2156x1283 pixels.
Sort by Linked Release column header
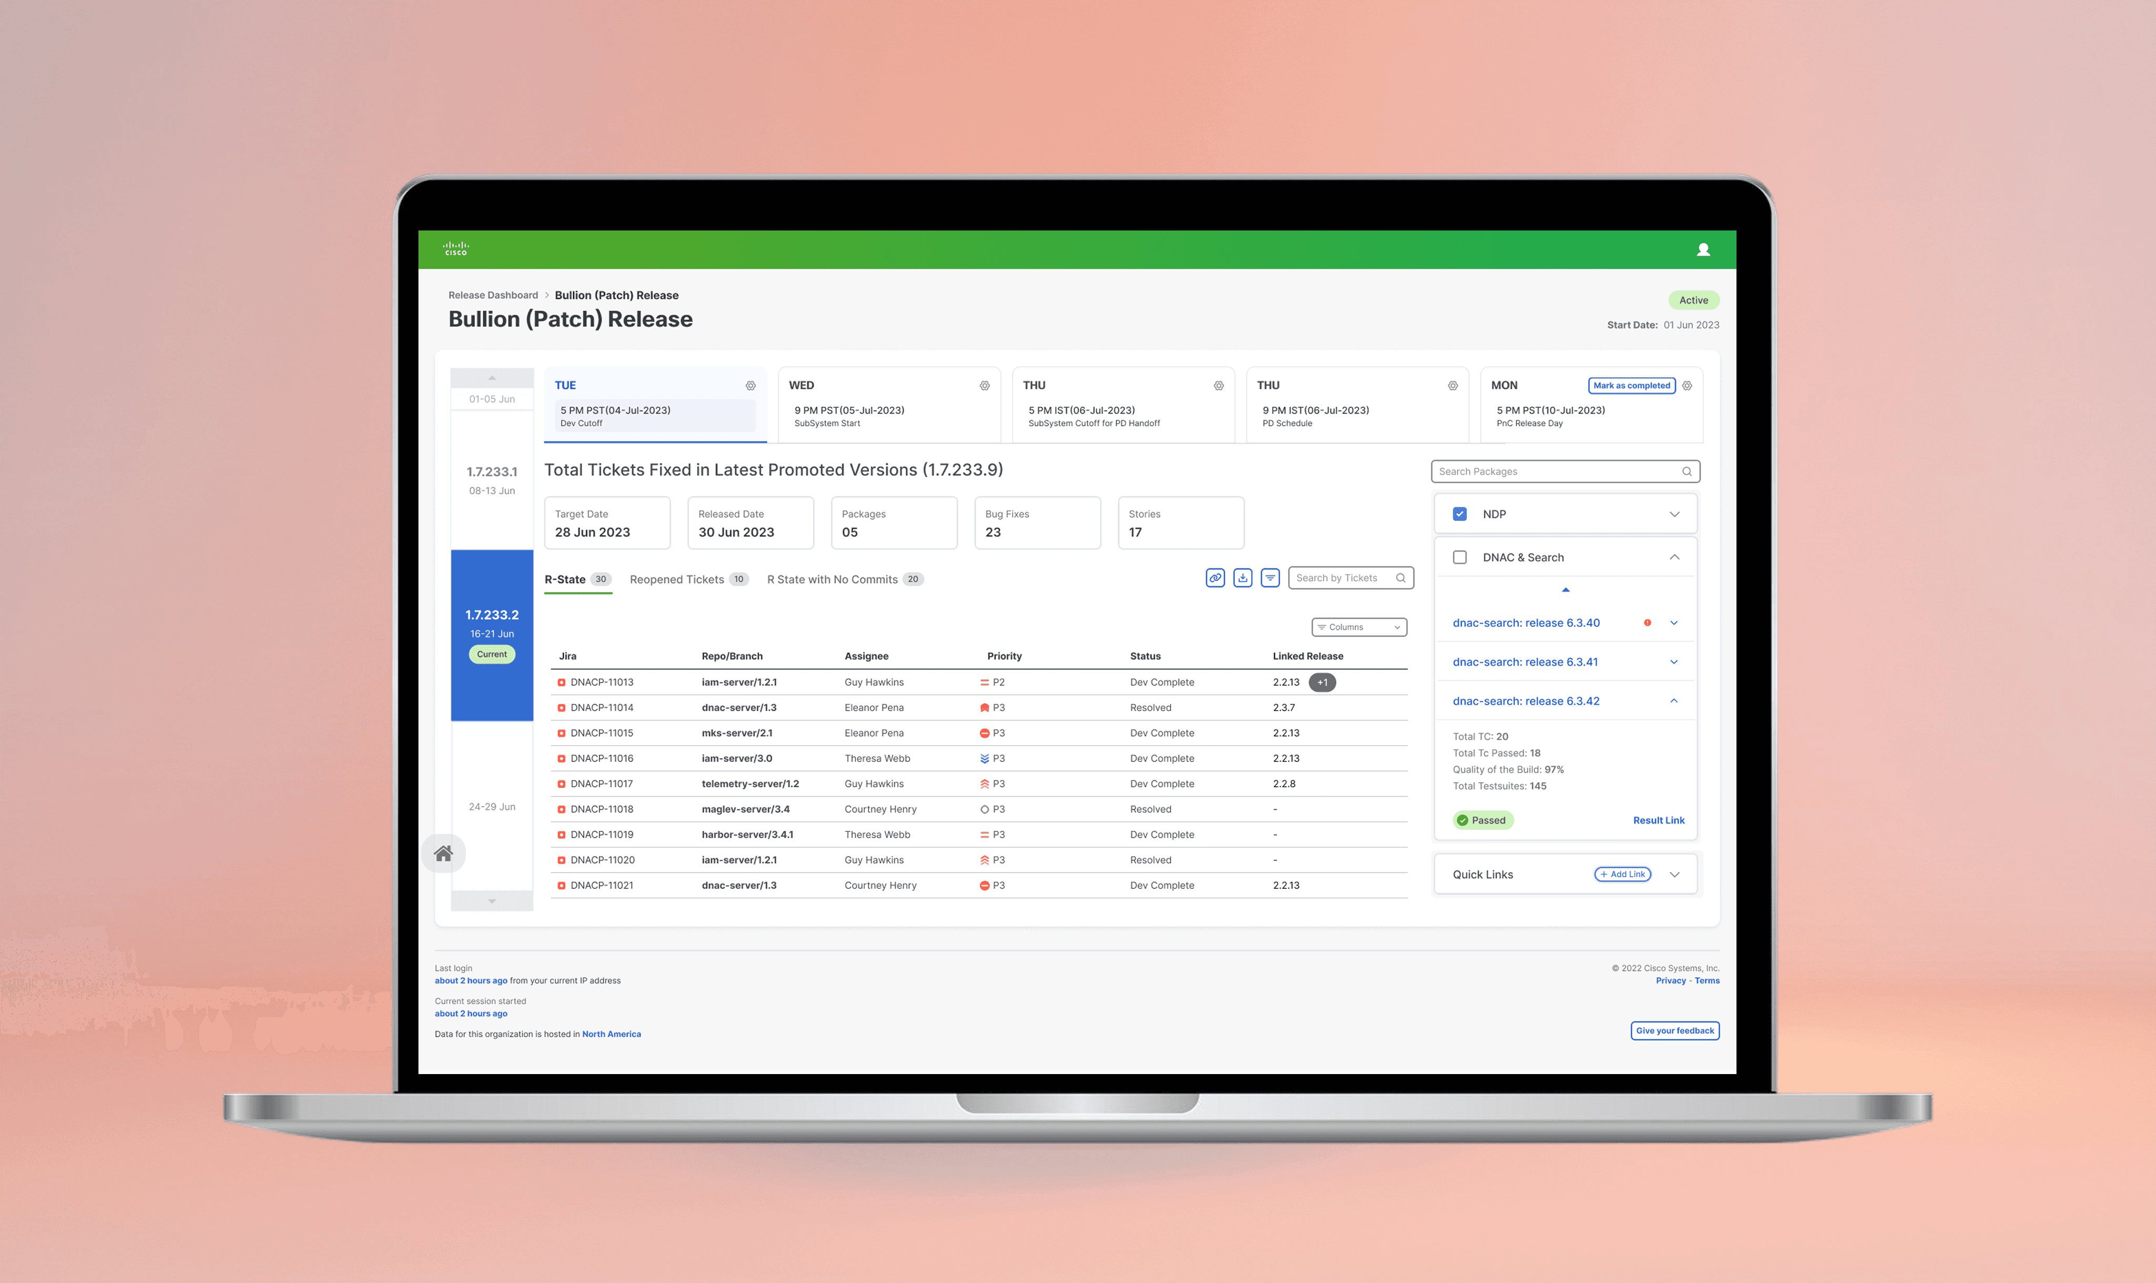[x=1307, y=656]
